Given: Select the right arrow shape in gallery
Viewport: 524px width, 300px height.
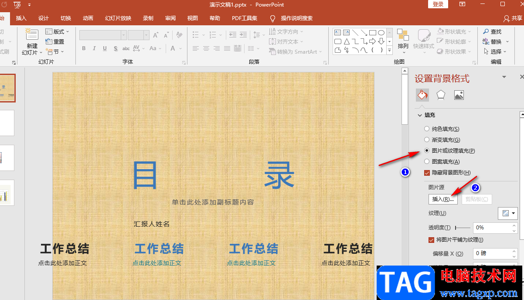Looking at the screenshot, I should coord(373,41).
